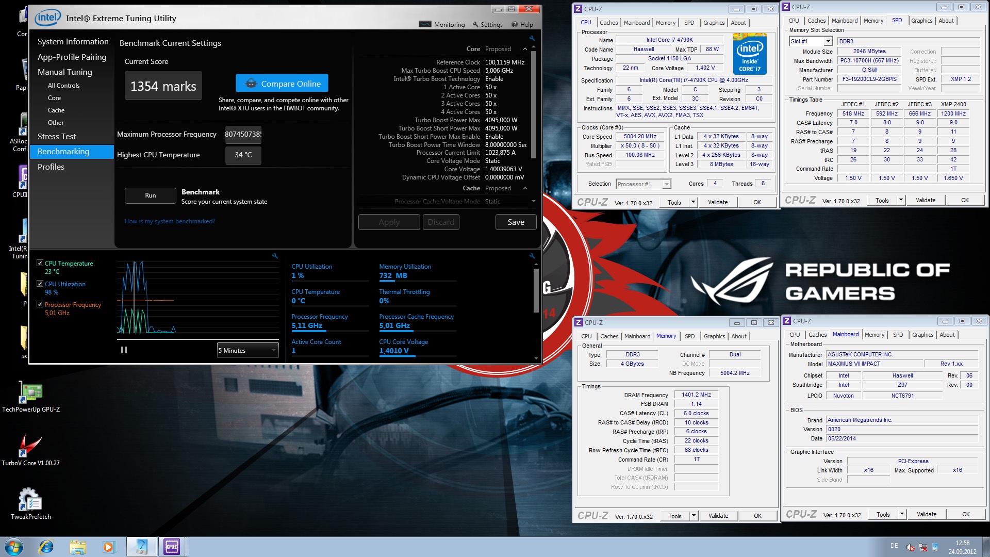This screenshot has height=557, width=990.
Task: Toggle CPU Temperature graph checkbox
Action: [40, 263]
